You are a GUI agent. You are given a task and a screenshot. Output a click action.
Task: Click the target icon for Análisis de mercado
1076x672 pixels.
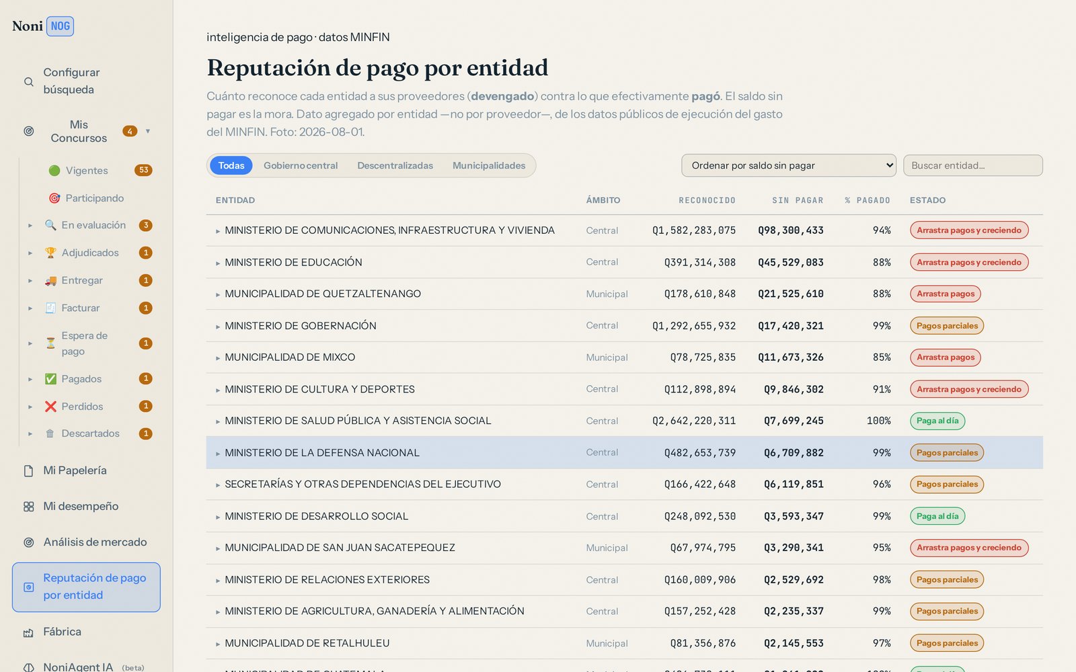pyautogui.click(x=28, y=542)
